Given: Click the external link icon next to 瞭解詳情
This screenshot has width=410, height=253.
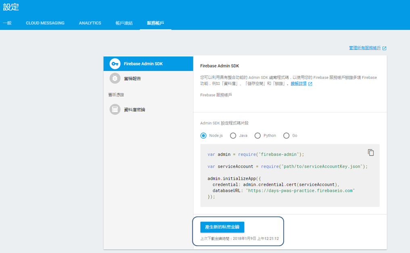Looking at the screenshot, I should 310,84.
